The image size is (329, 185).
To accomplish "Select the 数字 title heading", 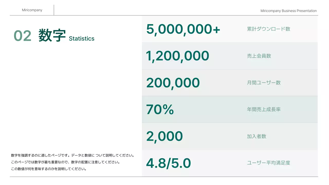I will pos(52,35).
